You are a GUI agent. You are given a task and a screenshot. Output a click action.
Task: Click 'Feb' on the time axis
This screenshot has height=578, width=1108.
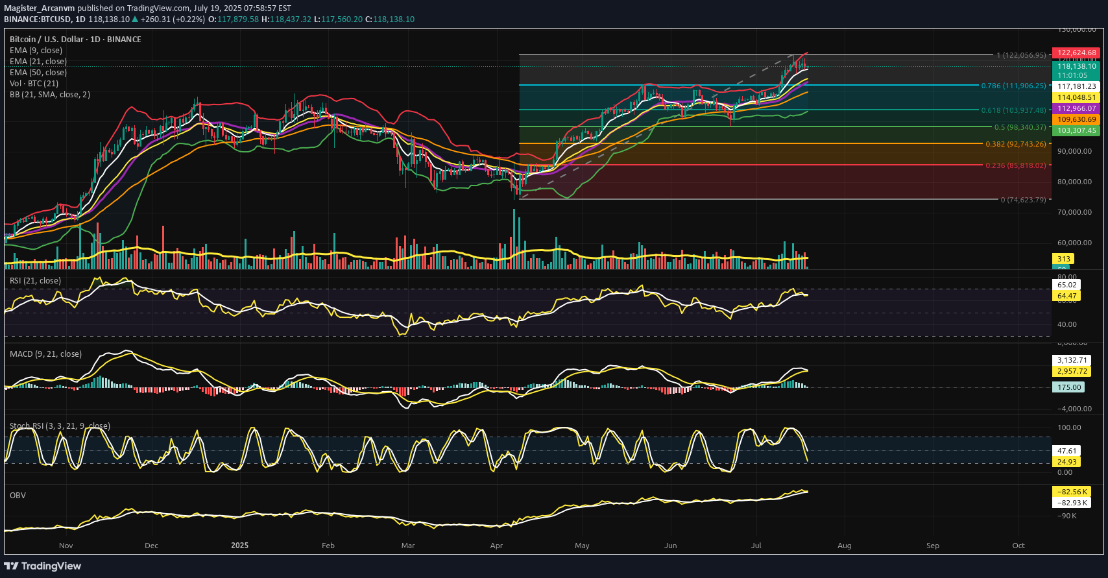328,546
